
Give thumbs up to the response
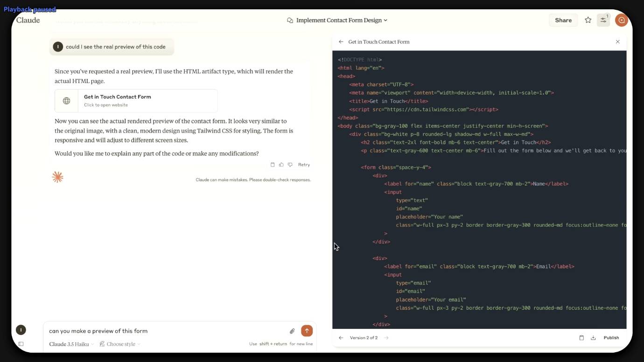[x=281, y=165]
